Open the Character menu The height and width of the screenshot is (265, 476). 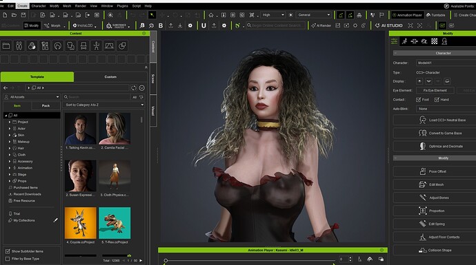click(x=39, y=6)
